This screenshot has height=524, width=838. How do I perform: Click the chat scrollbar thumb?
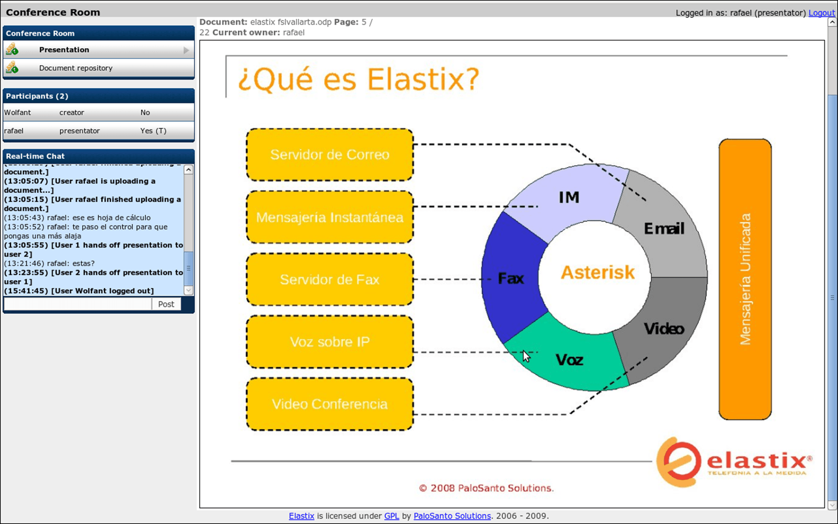[189, 267]
